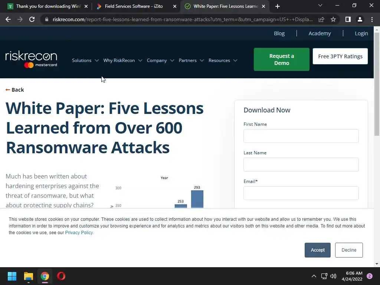Click the Back link with arrow
380x285 pixels.
15,90
